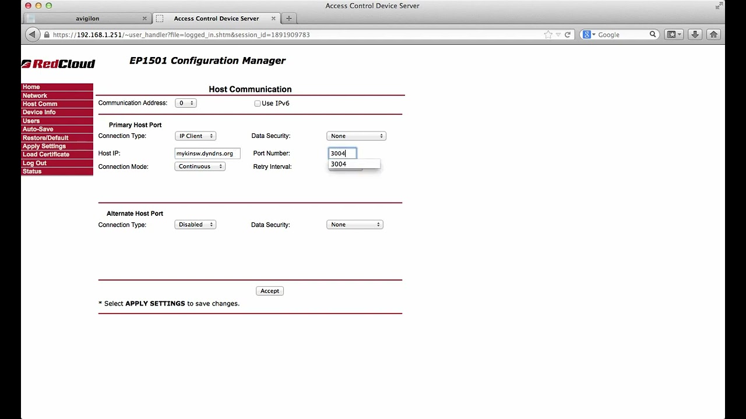The image size is (746, 419).
Task: Click the Accept button
Action: (270, 291)
